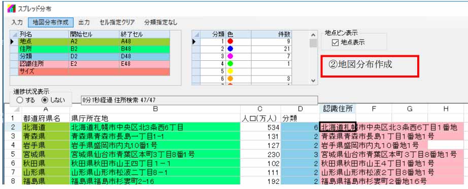Click the 開始セル value E2

click(94, 64)
